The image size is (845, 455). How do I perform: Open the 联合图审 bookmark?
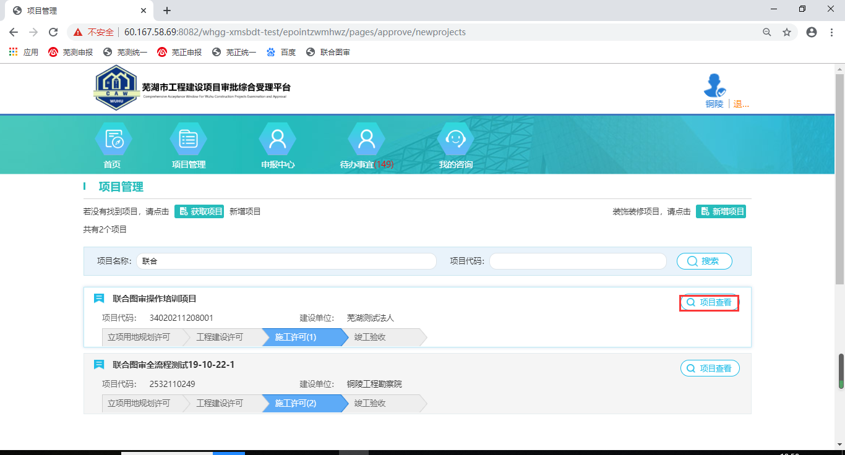pos(328,53)
